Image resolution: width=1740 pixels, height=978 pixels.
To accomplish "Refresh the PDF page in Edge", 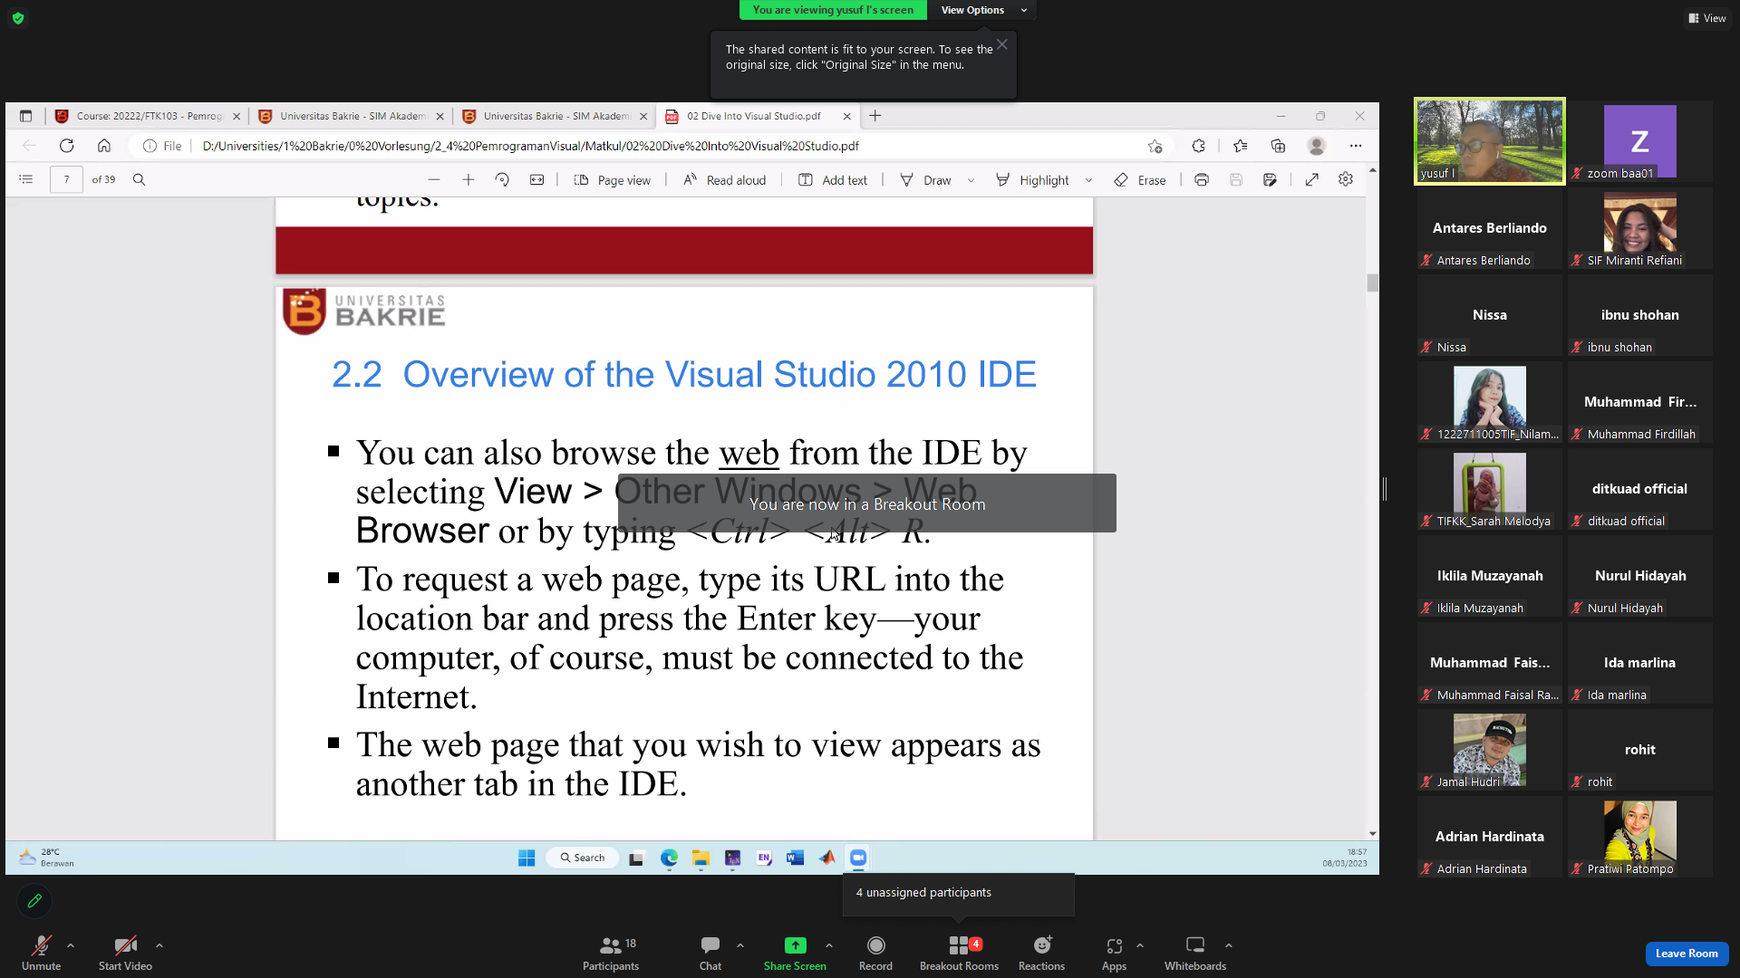I will coord(66,146).
